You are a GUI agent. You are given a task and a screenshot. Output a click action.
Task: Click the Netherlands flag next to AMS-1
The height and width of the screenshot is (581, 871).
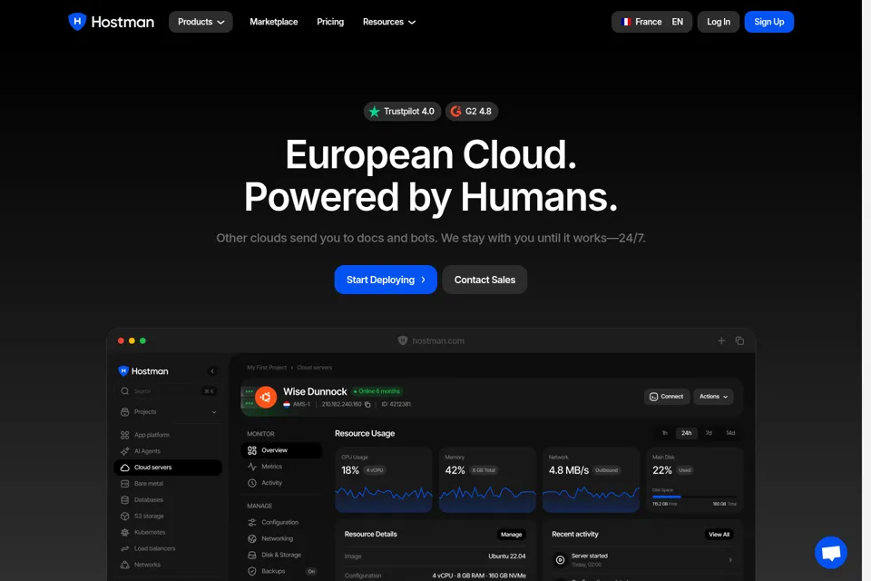pyautogui.click(x=287, y=404)
